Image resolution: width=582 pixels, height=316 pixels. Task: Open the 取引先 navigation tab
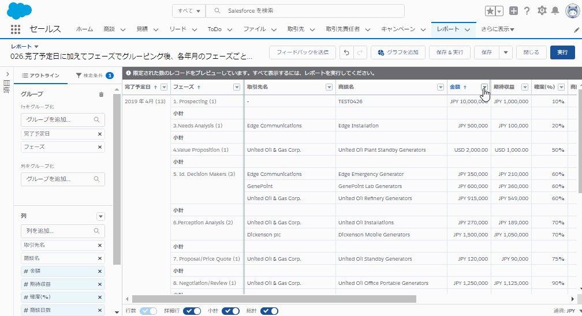(x=296, y=29)
